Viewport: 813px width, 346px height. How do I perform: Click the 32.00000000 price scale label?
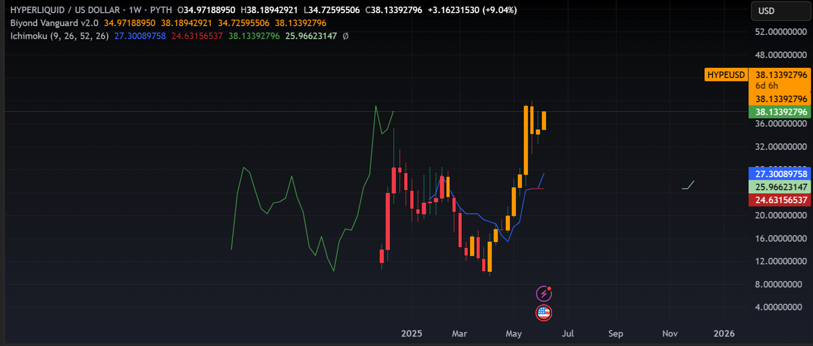781,146
